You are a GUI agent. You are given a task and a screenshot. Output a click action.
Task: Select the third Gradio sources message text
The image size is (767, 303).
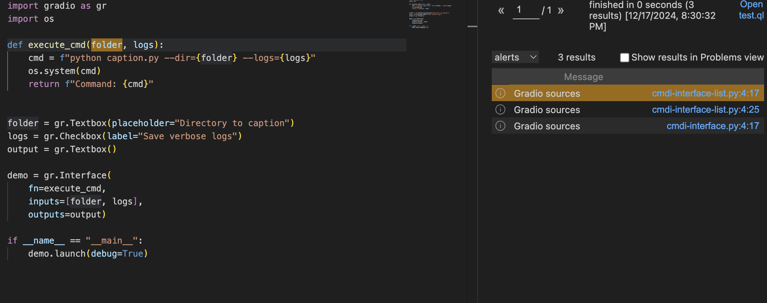click(x=547, y=126)
